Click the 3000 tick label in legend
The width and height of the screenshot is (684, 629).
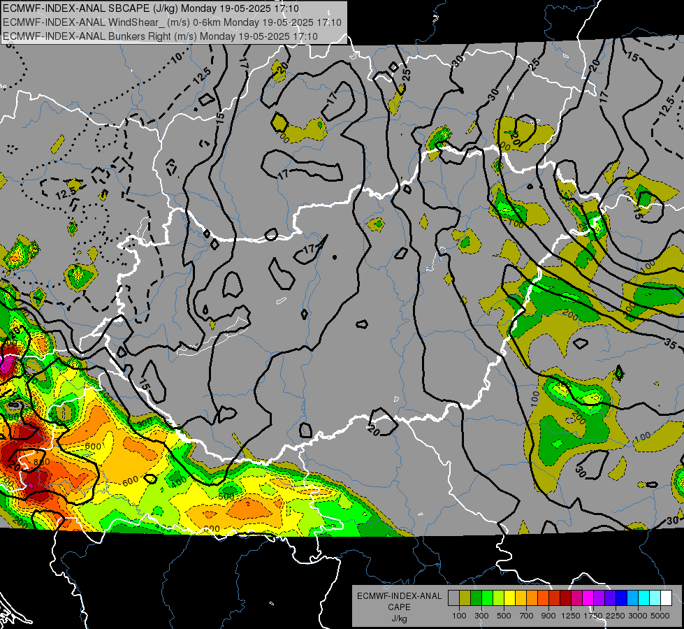pyautogui.click(x=638, y=616)
